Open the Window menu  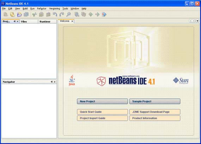pos(75,8)
